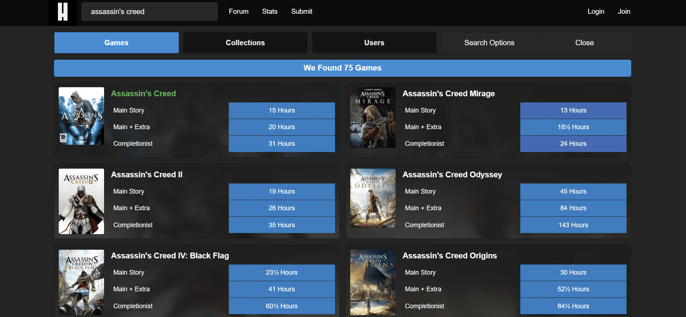Screen dimensions: 686x317
Task: Click Assassin's Creed II Main Story 19 Hours
Action: tap(282, 191)
